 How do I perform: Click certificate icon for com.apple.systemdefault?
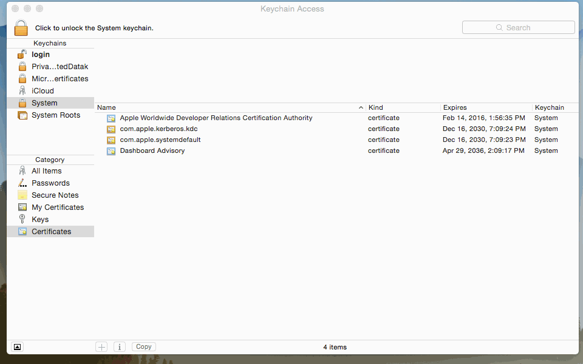pyautogui.click(x=111, y=140)
